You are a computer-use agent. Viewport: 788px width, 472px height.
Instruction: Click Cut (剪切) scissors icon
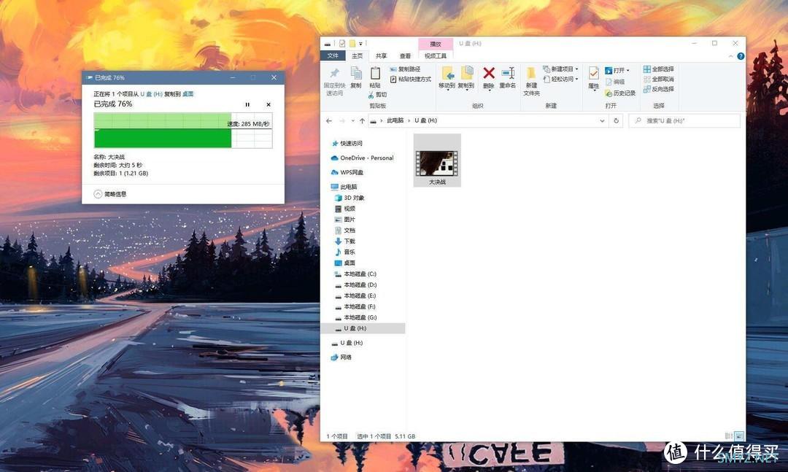pos(371,95)
